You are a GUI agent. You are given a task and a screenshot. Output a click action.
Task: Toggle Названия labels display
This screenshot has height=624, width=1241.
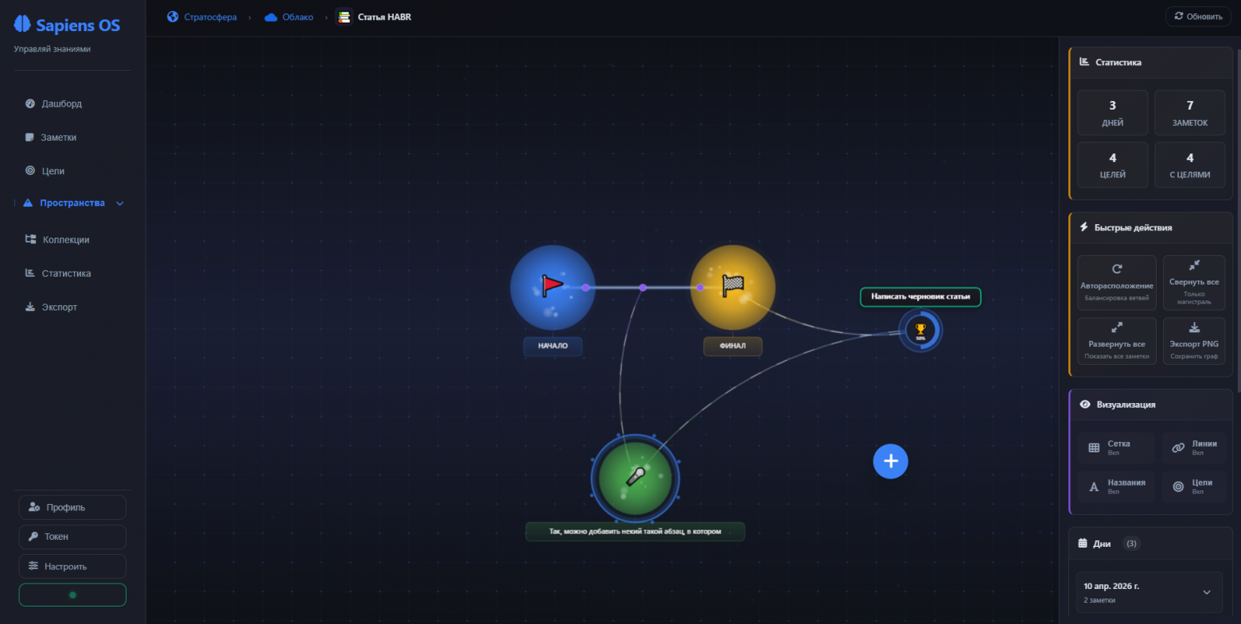[1116, 486]
